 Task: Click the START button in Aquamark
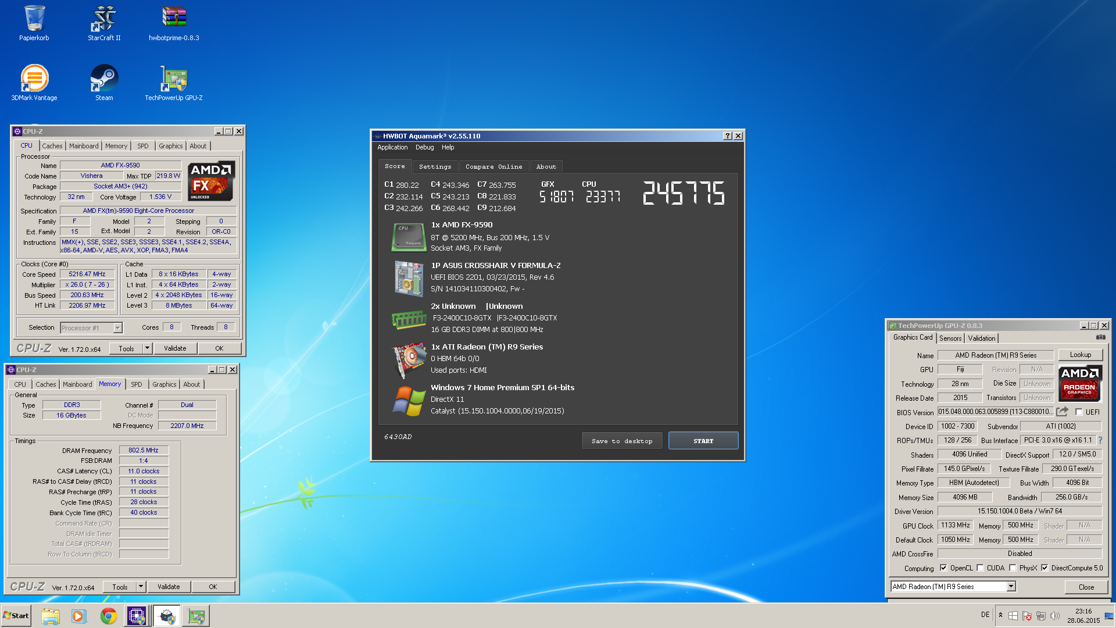(703, 441)
